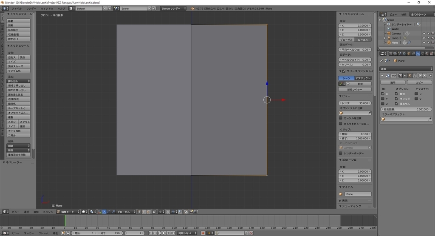The width and height of the screenshot is (435, 236).
Task: Expand the Plane item in outliner
Action: coord(384,43)
